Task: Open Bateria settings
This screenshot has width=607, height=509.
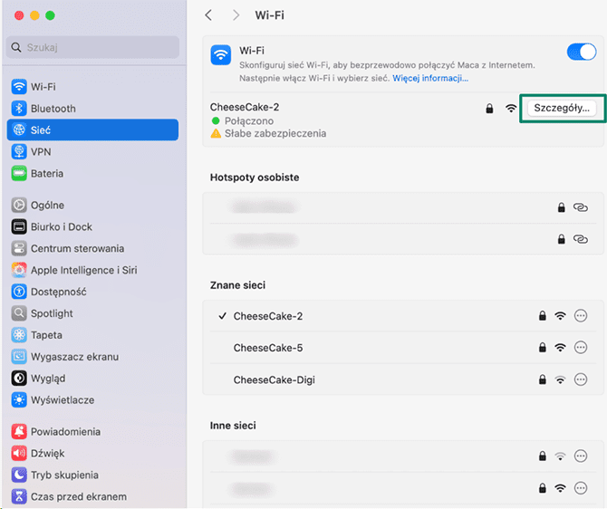Action: 46,174
